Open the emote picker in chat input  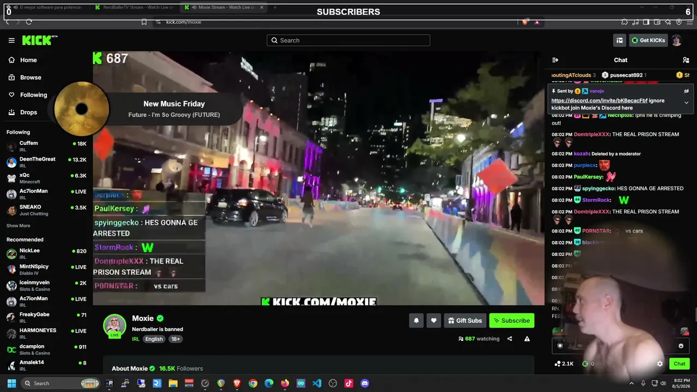coord(681,346)
